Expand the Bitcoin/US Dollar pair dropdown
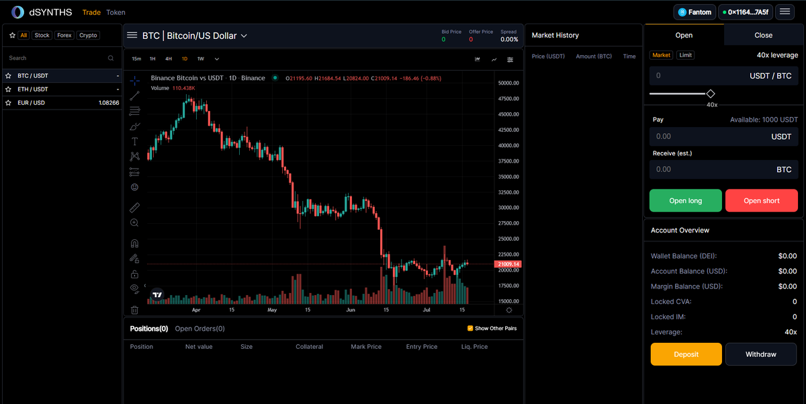 (x=244, y=36)
